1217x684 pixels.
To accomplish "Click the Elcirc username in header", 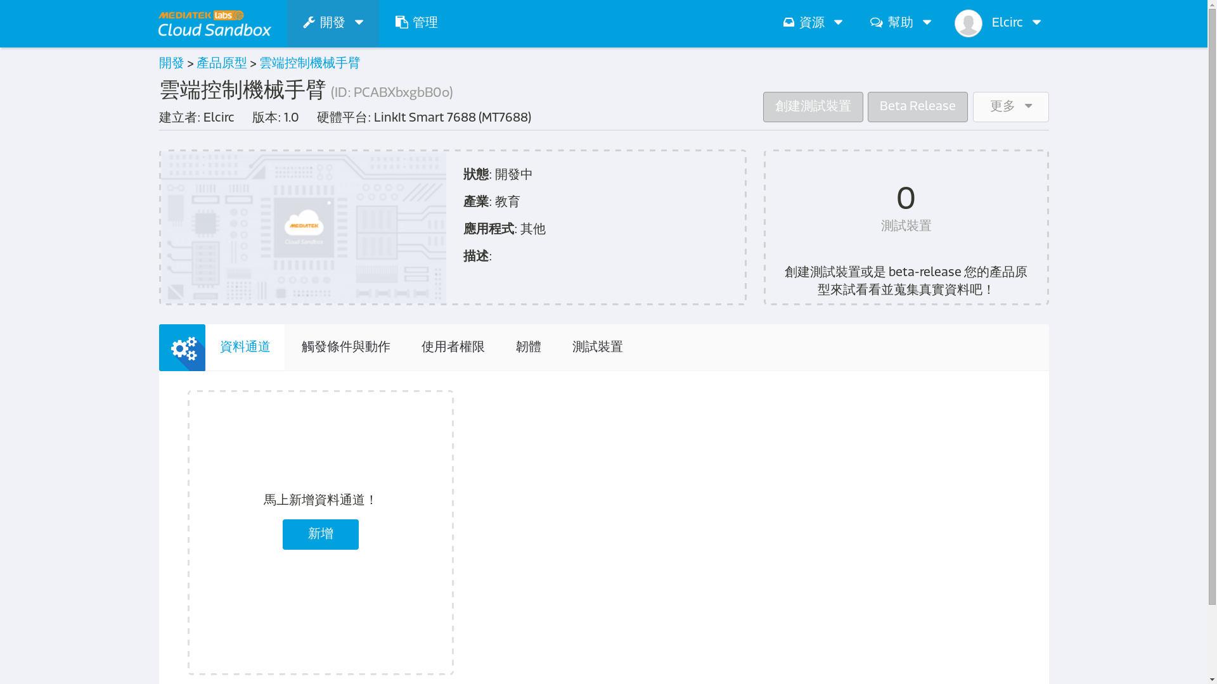I will coord(1007,23).
